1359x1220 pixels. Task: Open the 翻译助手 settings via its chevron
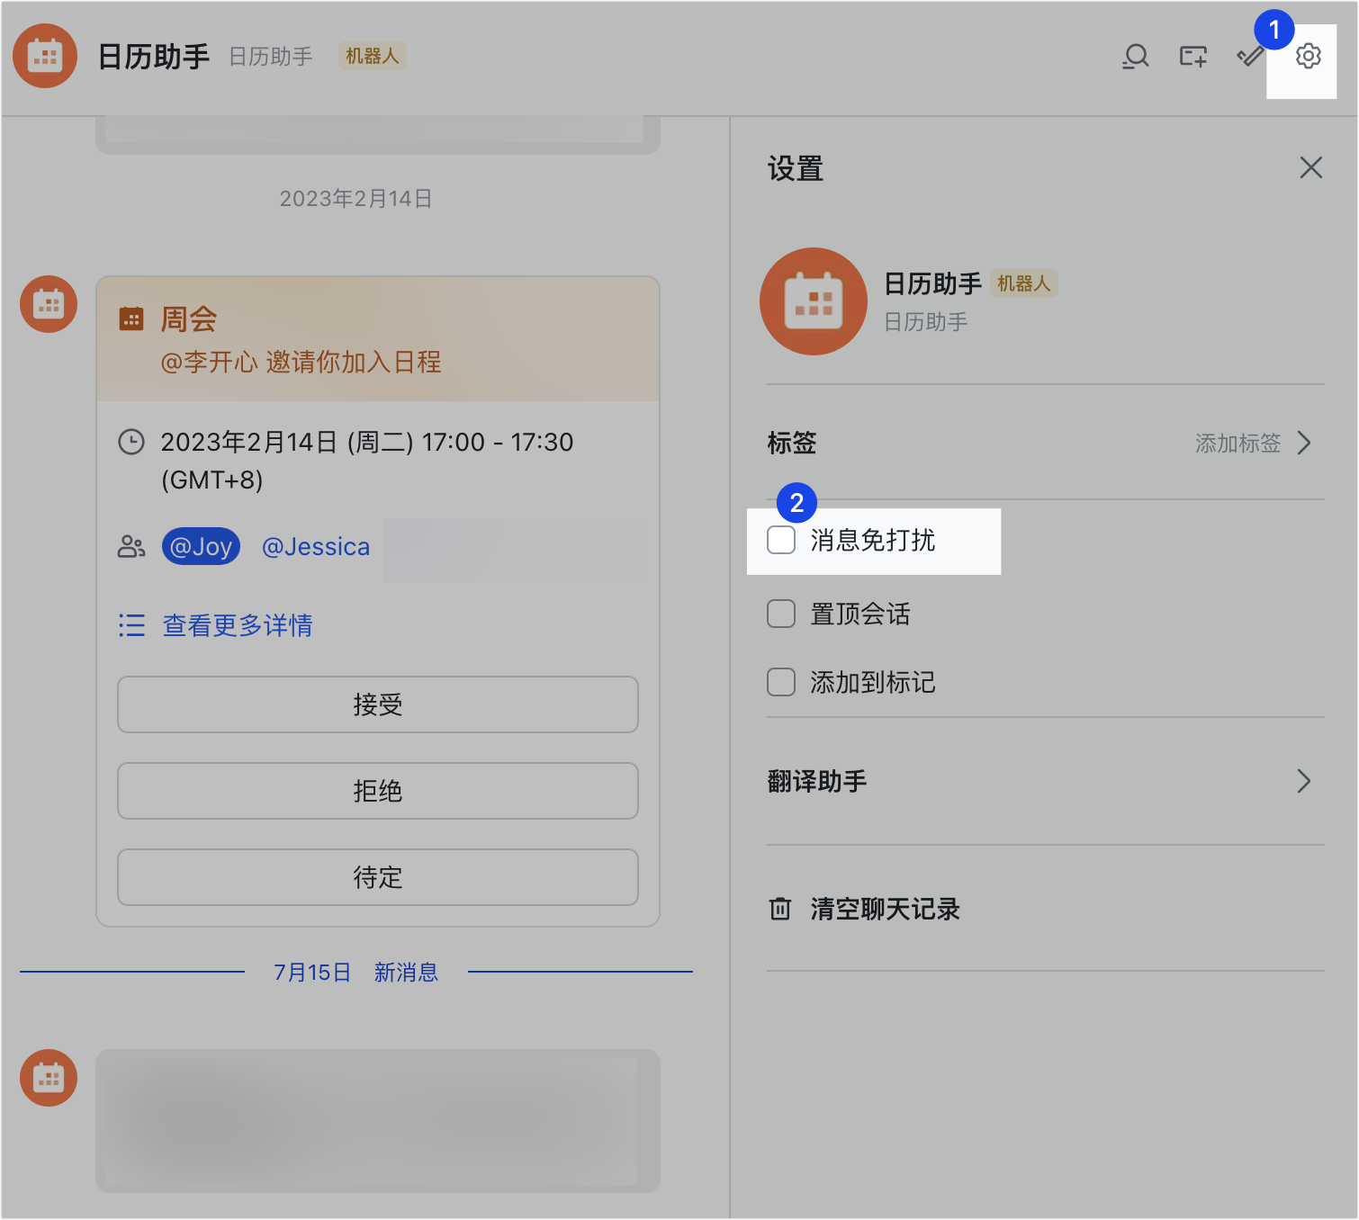[1303, 781]
